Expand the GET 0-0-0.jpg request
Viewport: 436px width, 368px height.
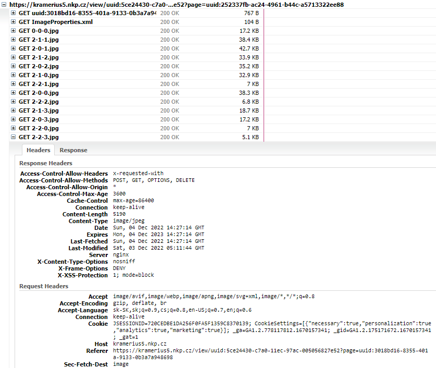pos(13,31)
